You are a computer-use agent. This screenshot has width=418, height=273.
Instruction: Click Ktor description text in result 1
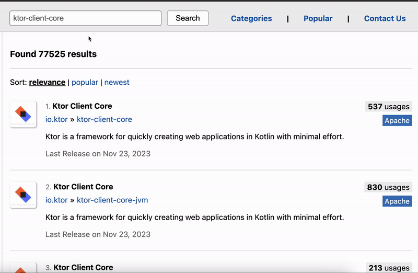(x=194, y=136)
